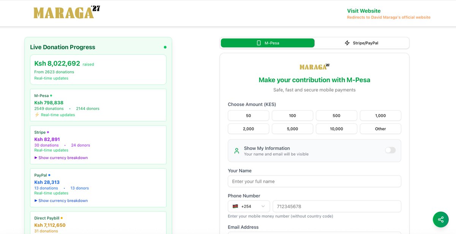The width and height of the screenshot is (456, 234).
Task: Click '13 donations' in PayPal card
Action: click(x=46, y=188)
